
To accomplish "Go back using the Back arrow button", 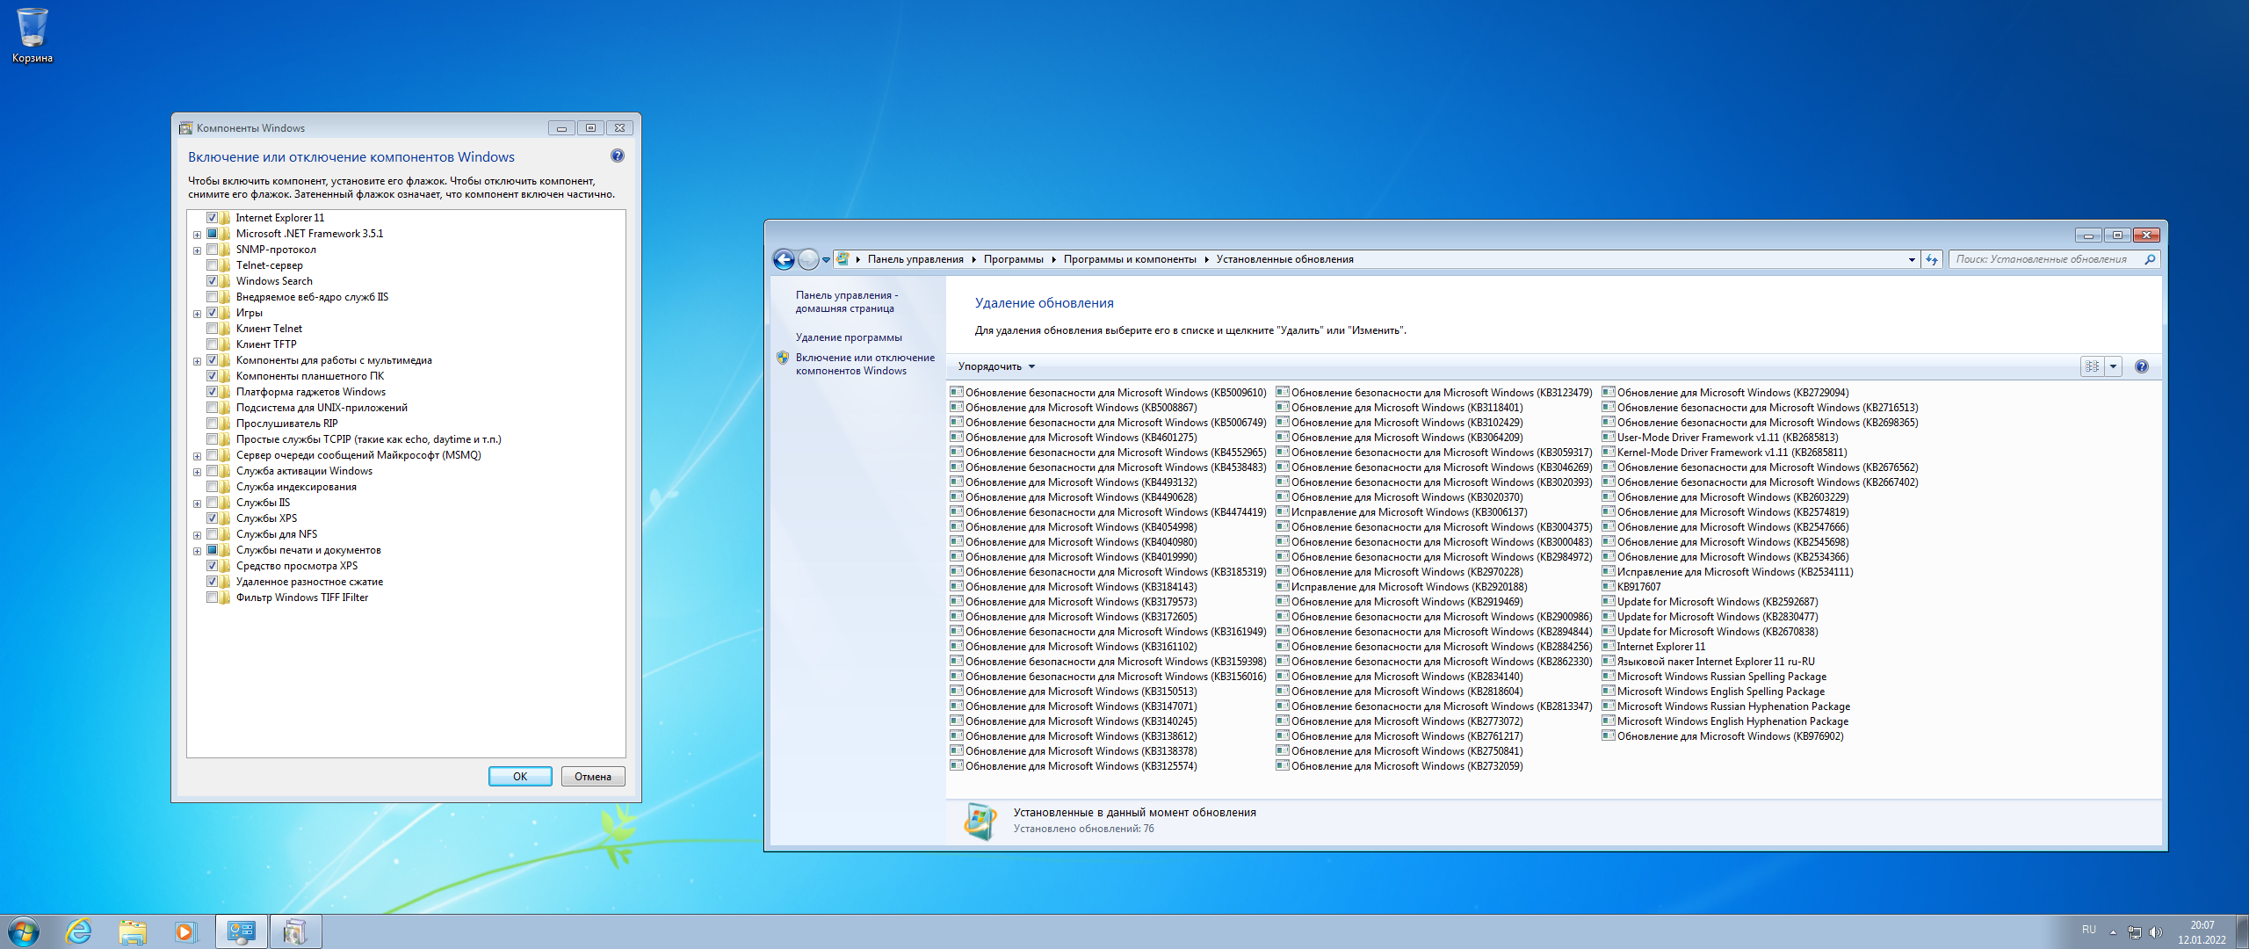I will pos(784,259).
